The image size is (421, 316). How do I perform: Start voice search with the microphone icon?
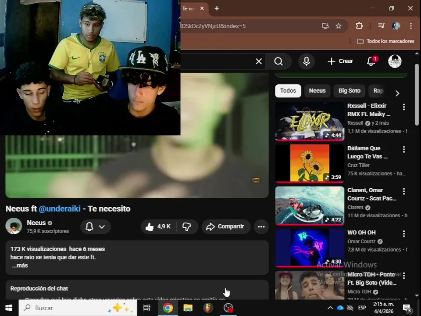(307, 61)
